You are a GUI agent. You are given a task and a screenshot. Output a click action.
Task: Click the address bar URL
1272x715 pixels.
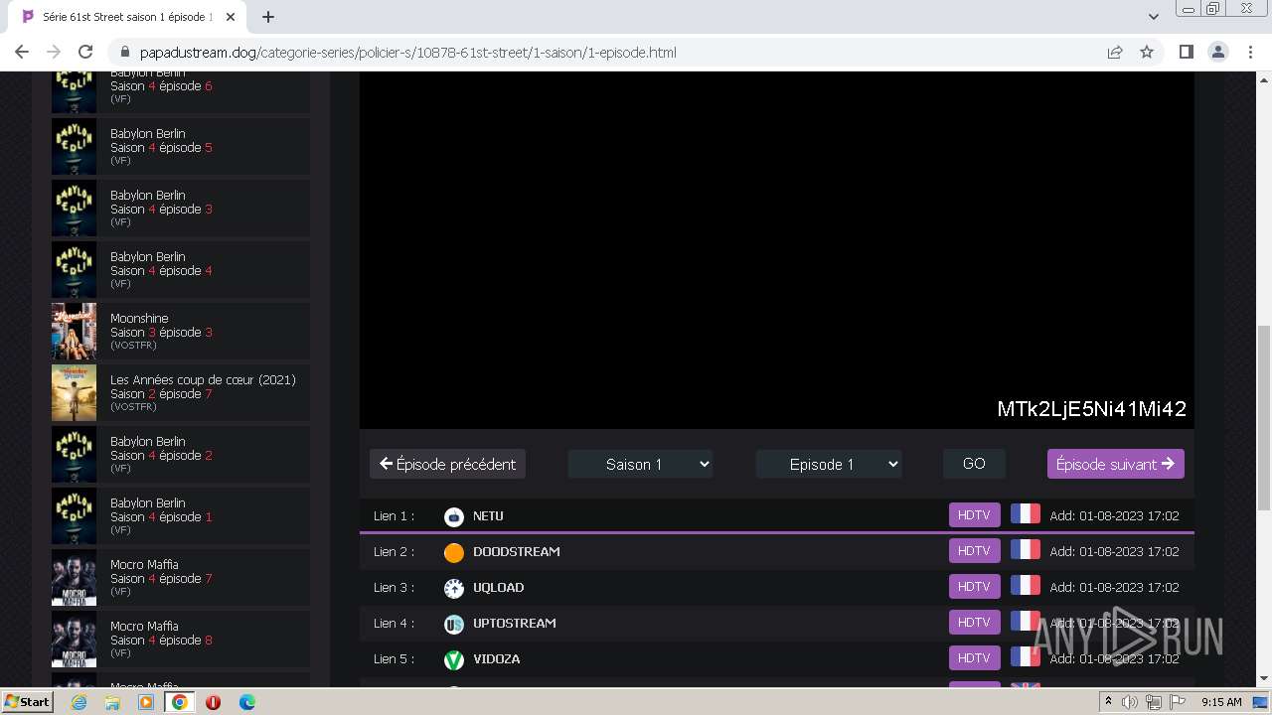point(407,52)
